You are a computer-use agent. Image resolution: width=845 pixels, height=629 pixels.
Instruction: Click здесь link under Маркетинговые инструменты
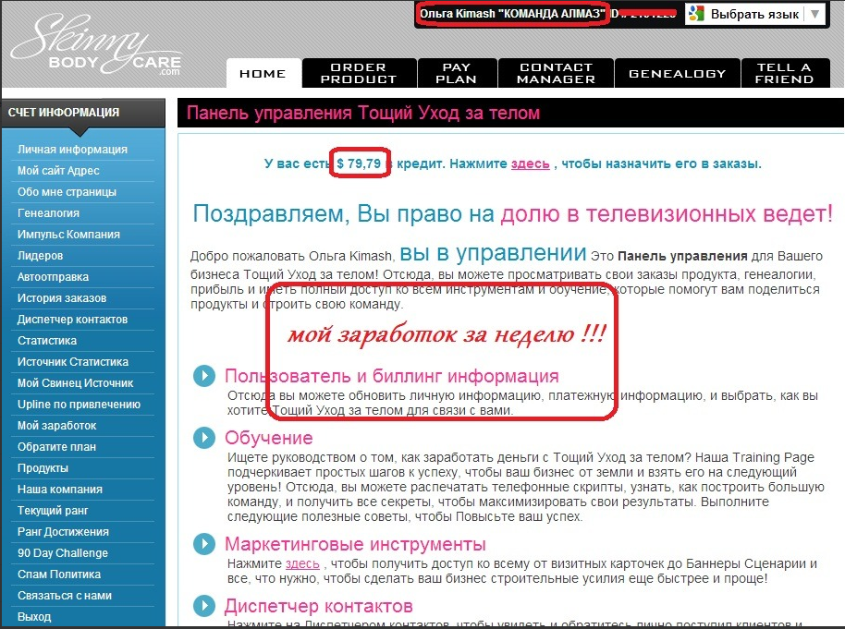[x=302, y=563]
